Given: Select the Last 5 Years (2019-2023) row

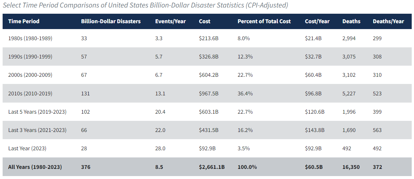Looking at the screenshot, I should (37, 112).
